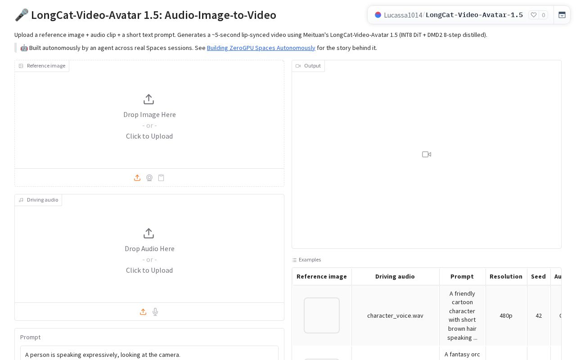Click the 480p resolution example cell
The height and width of the screenshot is (360, 576).
[x=506, y=315]
